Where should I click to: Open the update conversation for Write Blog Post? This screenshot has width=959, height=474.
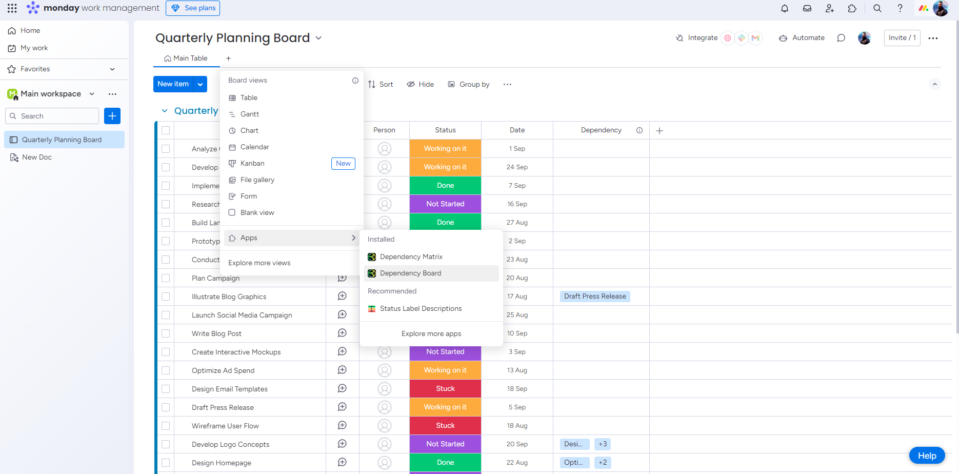pyautogui.click(x=342, y=333)
